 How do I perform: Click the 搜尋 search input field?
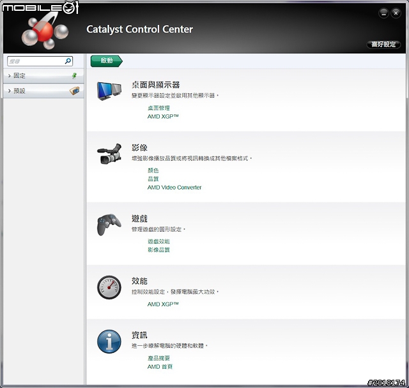coord(40,61)
